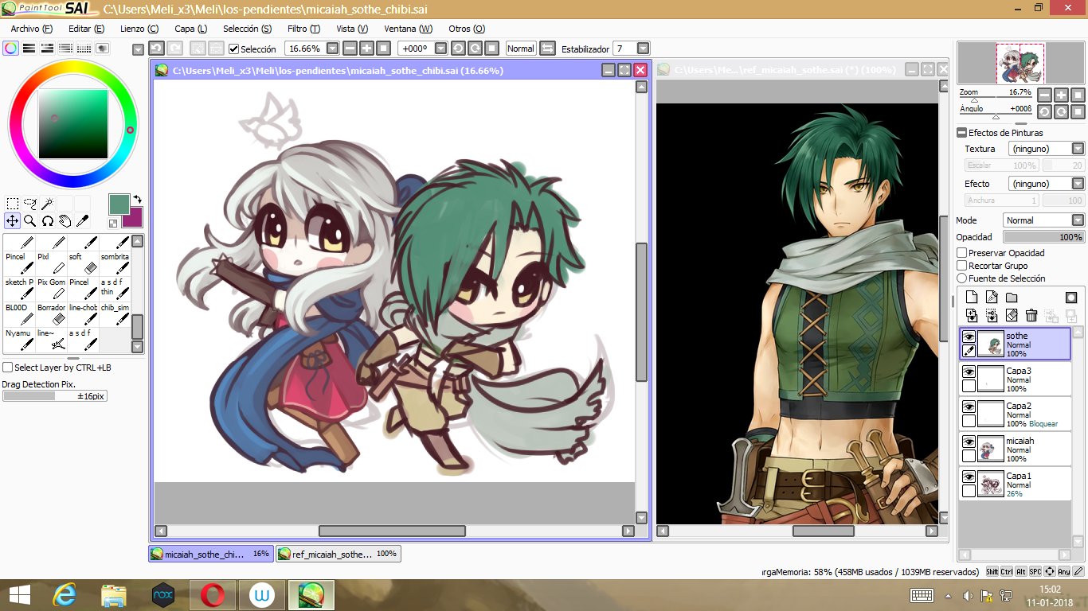The height and width of the screenshot is (611, 1088).
Task: Swap foreground and background colors
Action: 137,199
